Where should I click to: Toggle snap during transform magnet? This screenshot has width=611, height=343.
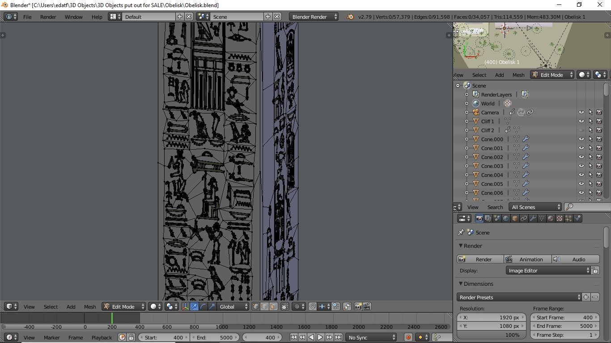tap(313, 306)
